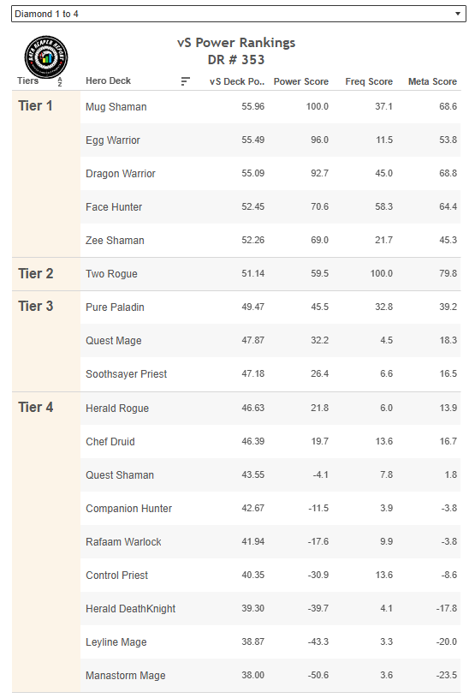The image size is (475, 698).
Task: Select the Tier 1 group cell
Action: pyautogui.click(x=46, y=174)
